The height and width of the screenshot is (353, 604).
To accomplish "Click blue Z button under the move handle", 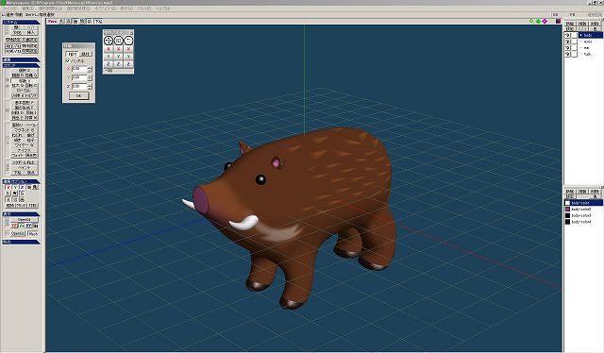I will 109,64.
